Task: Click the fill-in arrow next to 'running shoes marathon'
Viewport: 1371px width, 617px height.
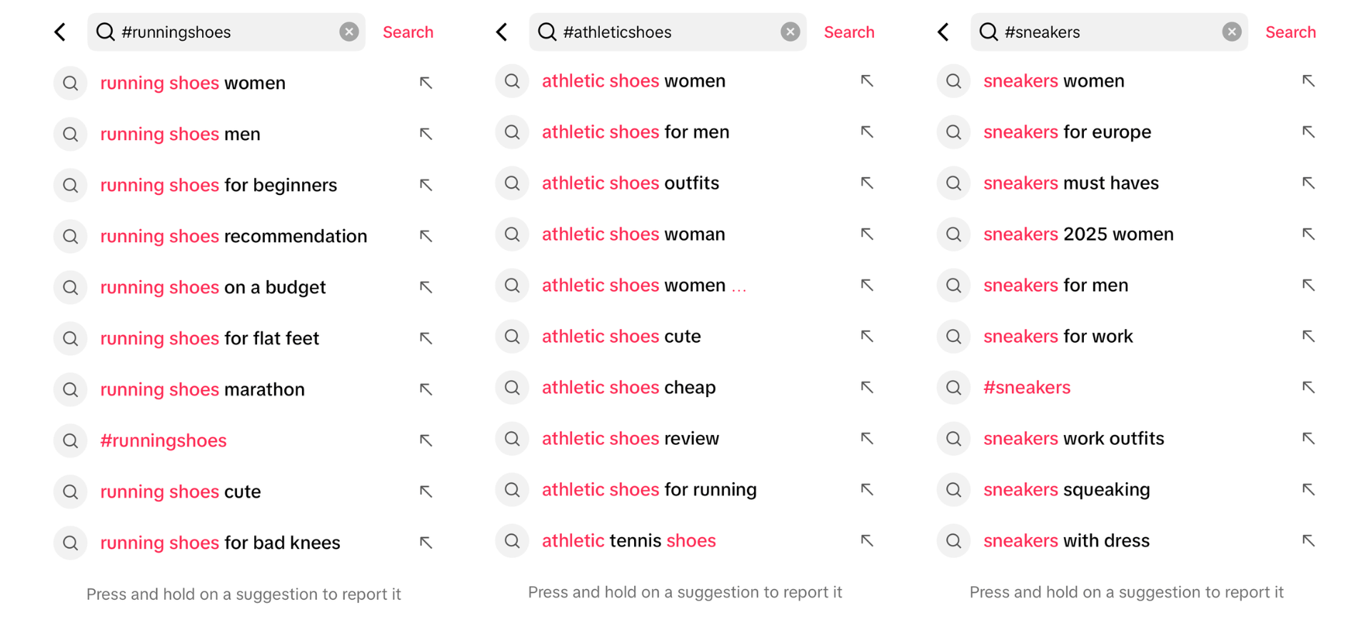Action: click(x=426, y=389)
